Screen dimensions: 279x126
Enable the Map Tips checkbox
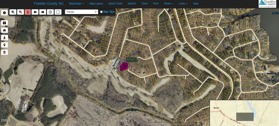(101, 12)
